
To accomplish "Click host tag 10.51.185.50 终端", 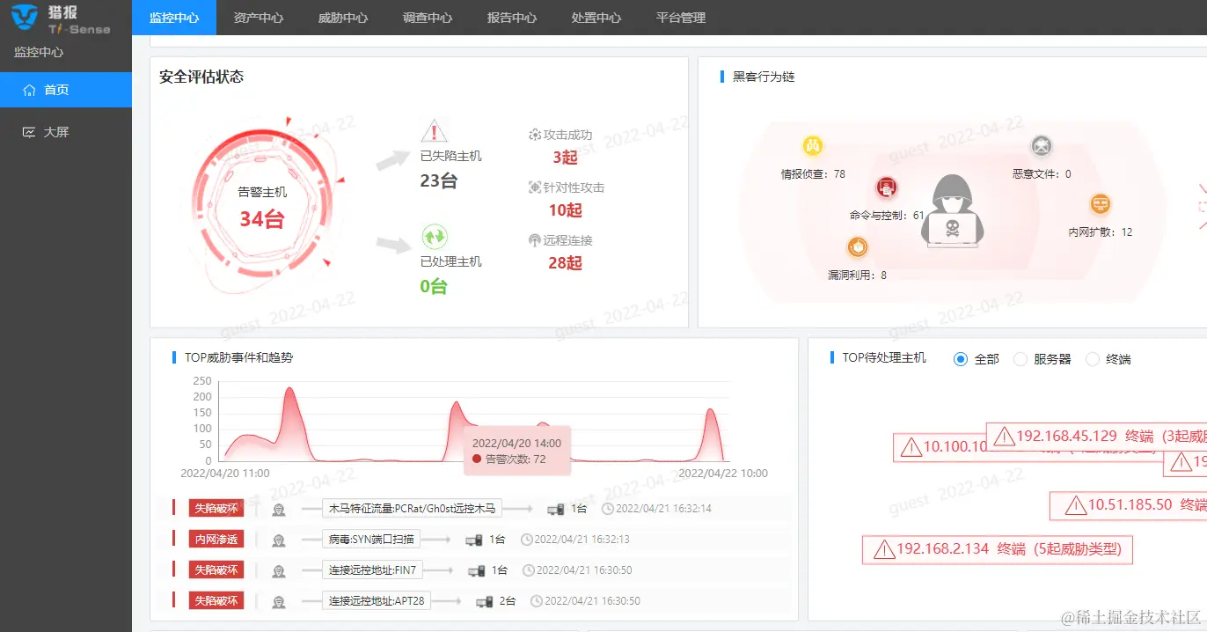I will click(1128, 504).
